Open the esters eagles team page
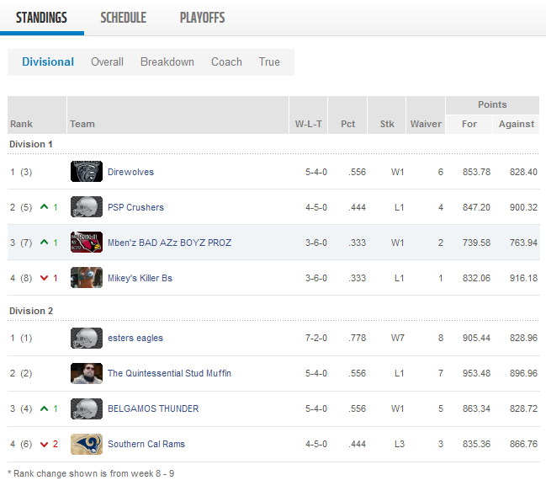Image resolution: width=546 pixels, height=491 pixels. (135, 338)
